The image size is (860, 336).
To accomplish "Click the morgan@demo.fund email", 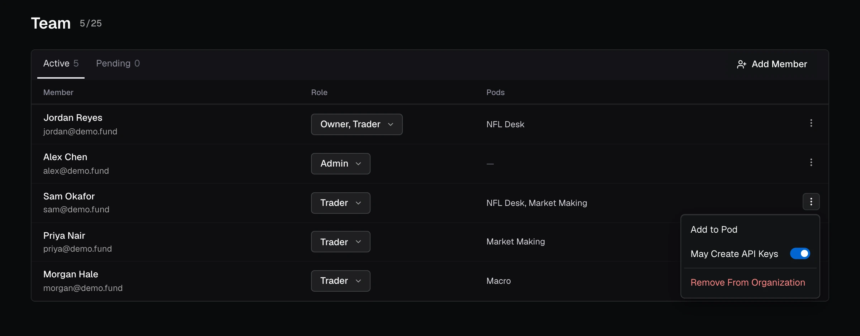I will 83,288.
